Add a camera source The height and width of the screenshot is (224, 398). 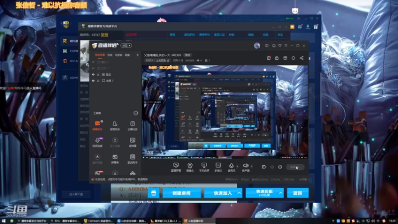pyautogui.click(x=190, y=167)
